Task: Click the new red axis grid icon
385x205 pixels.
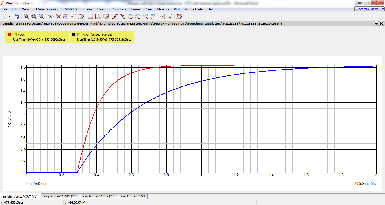Action: pyautogui.click(x=90, y=16)
